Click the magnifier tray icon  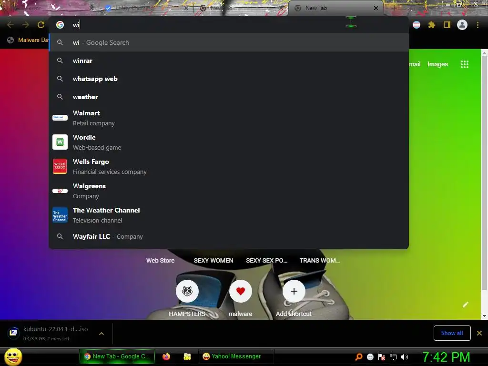[x=359, y=357]
